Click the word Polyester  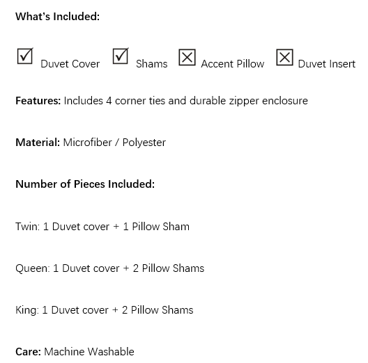[x=144, y=143]
